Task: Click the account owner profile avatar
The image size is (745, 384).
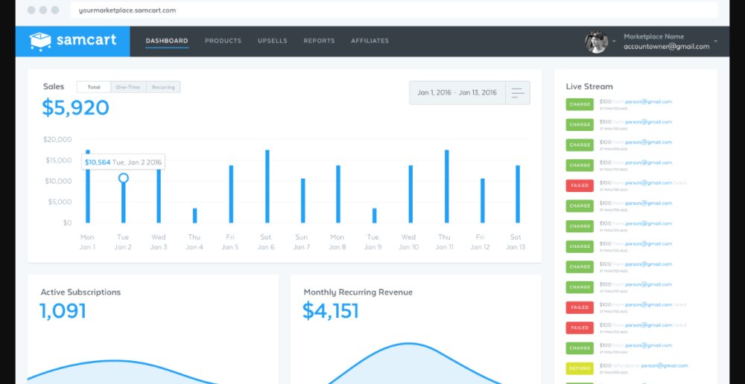Action: click(x=597, y=42)
